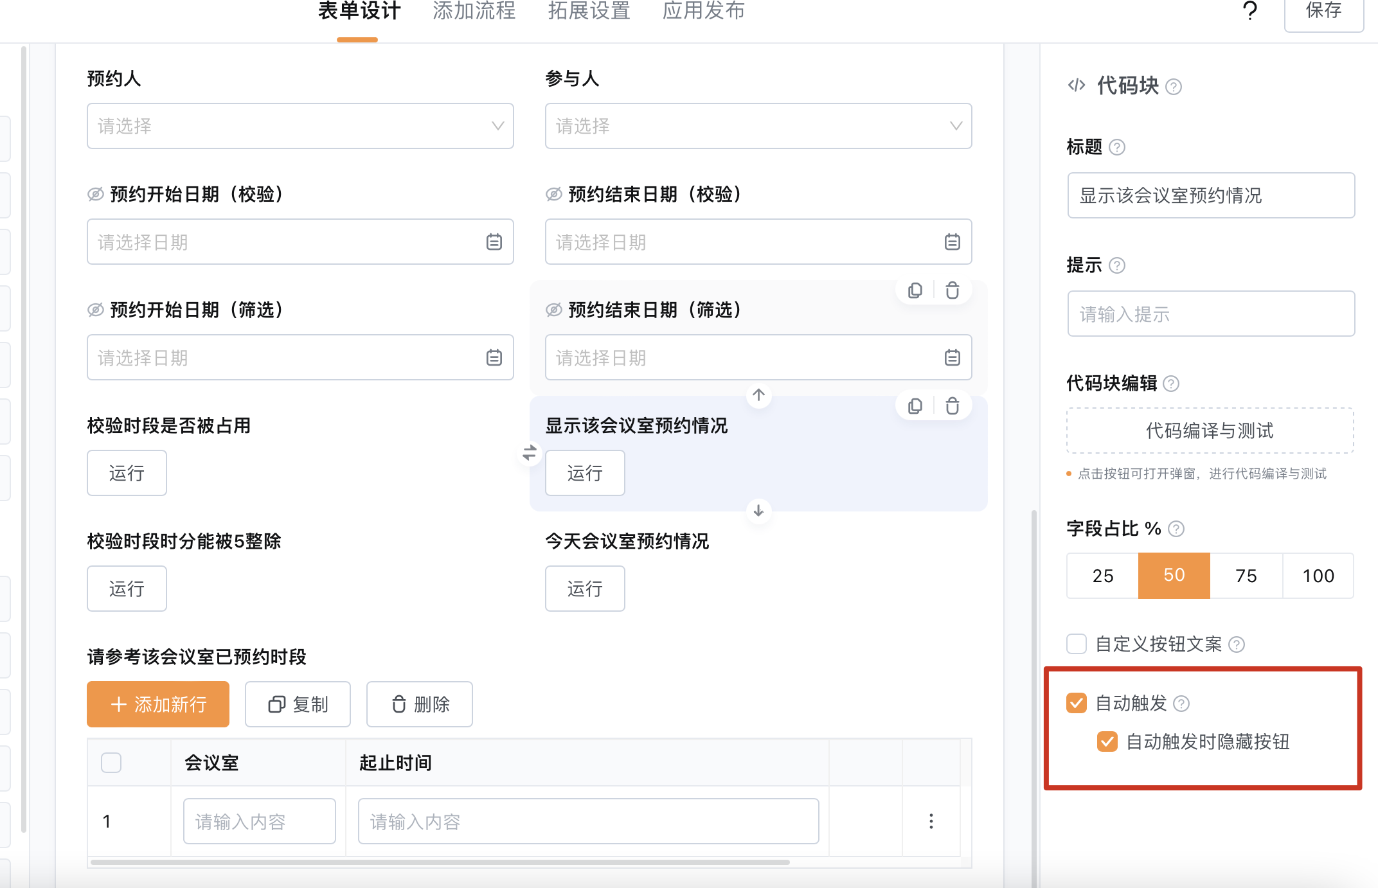
Task: Click the 标题 input field
Action: click(1211, 195)
